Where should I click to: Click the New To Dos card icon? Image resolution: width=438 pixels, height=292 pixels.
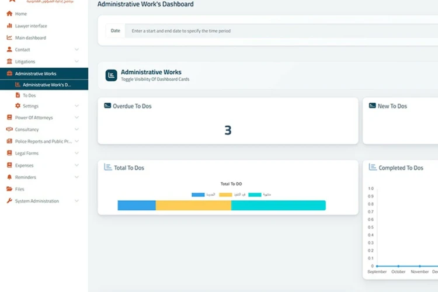point(373,106)
